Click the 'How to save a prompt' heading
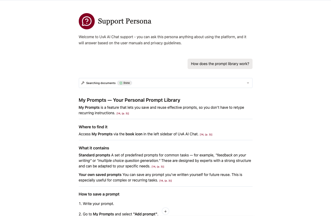The height and width of the screenshot is (216, 331). (x=99, y=194)
